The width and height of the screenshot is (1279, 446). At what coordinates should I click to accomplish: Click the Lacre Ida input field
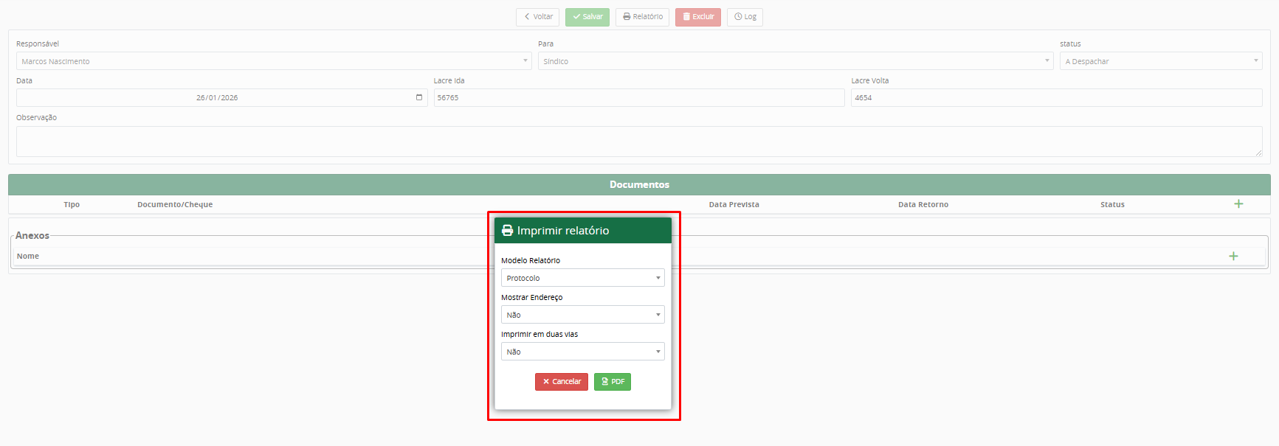[x=638, y=97]
